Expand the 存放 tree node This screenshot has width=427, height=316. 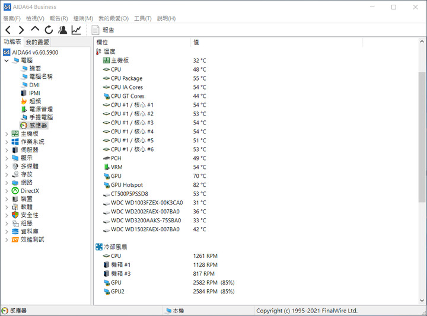(x=7, y=174)
